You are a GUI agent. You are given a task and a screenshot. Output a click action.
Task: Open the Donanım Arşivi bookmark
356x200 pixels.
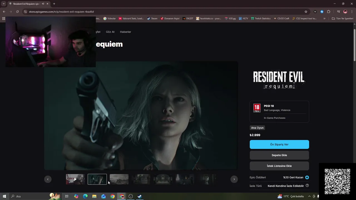170,19
